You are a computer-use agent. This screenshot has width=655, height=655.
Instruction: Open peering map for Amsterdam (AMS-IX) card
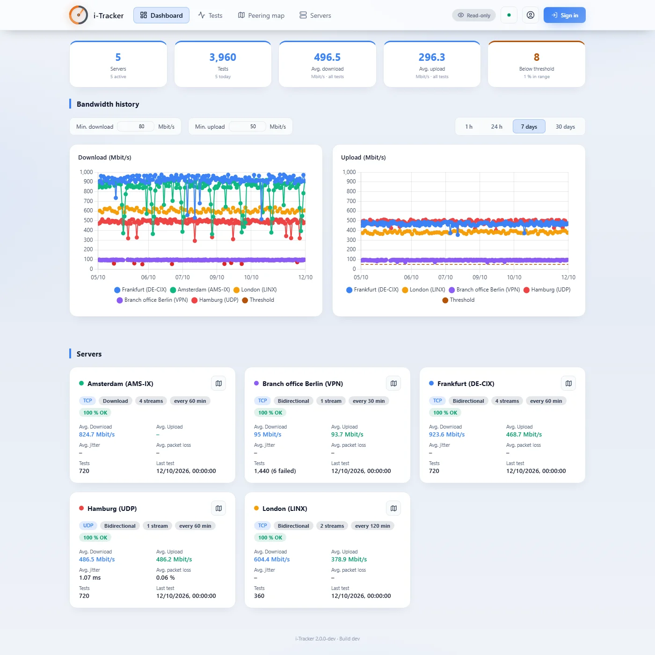(x=218, y=384)
